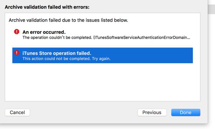
Task: Click the gray window strip behind the dialog
Action: (x=211, y=9)
